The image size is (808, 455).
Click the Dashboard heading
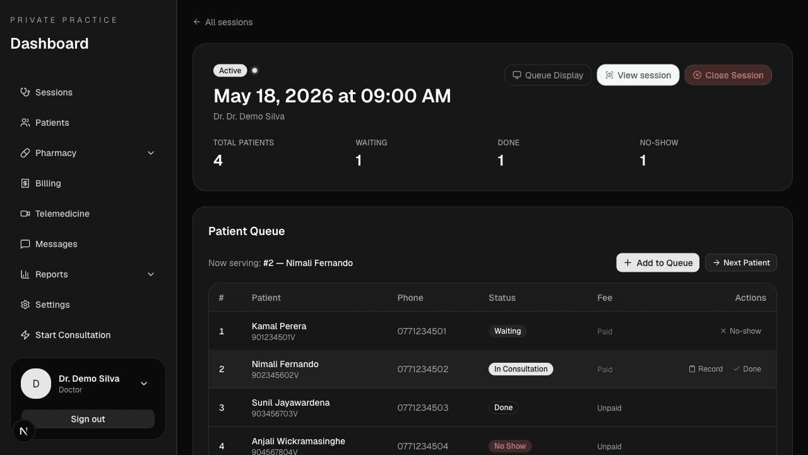point(49,44)
